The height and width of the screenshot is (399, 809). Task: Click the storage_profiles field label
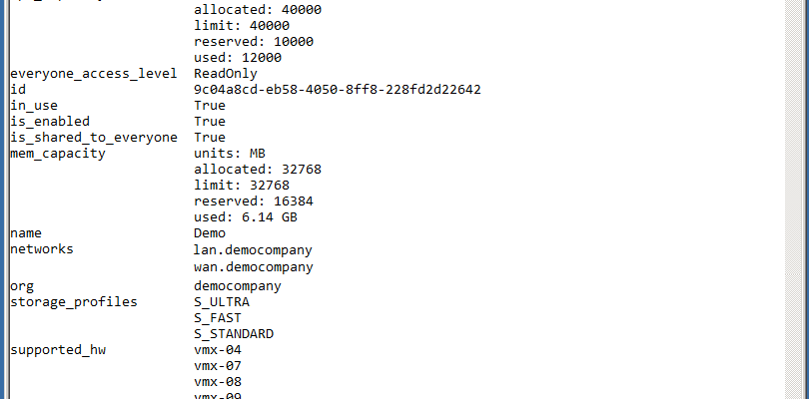point(73,301)
